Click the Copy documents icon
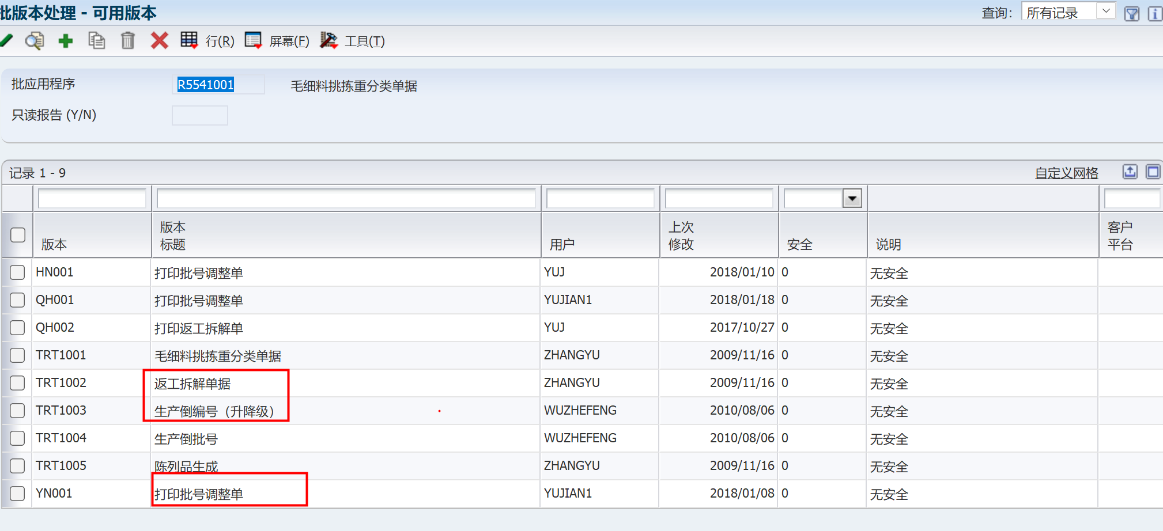 click(x=96, y=41)
